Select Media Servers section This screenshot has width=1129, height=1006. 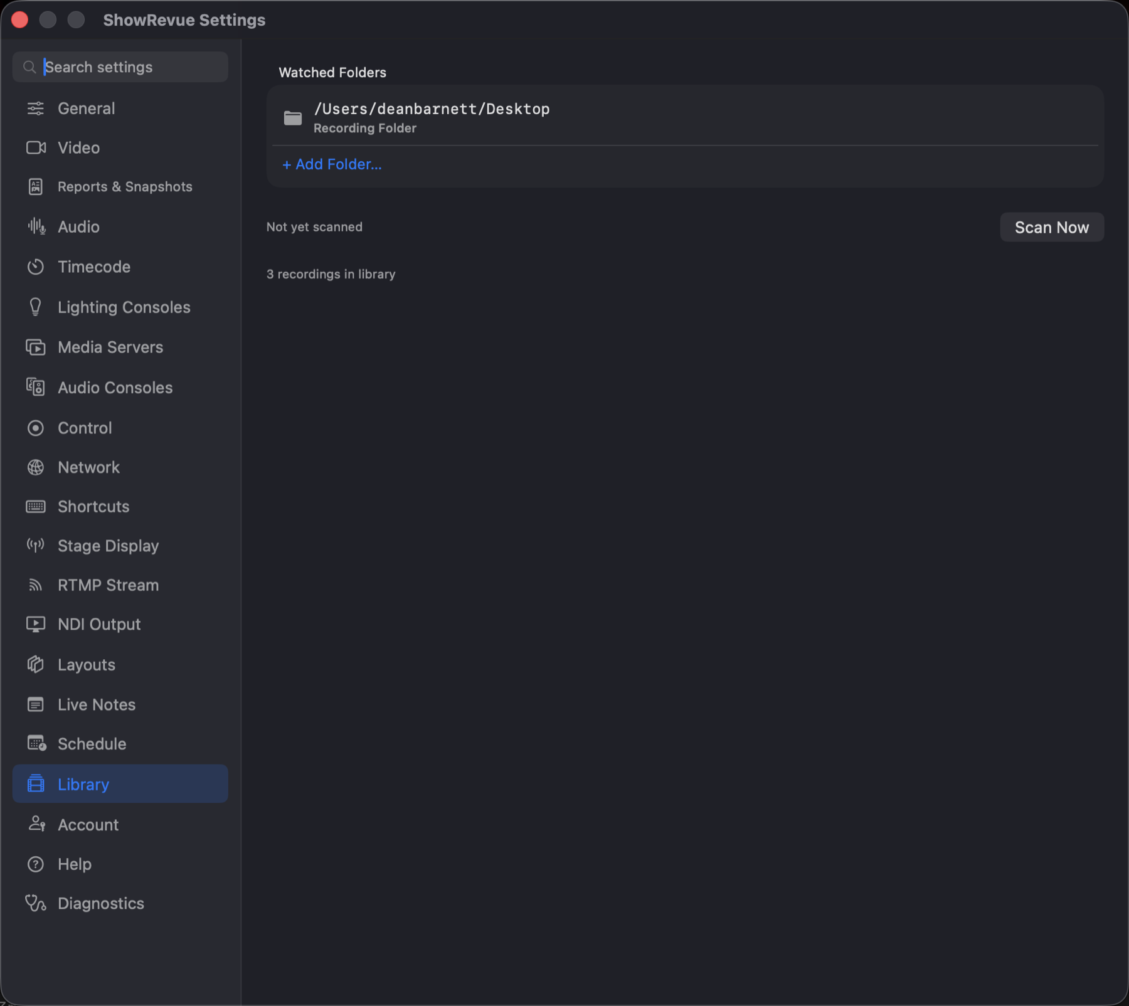tap(120, 347)
